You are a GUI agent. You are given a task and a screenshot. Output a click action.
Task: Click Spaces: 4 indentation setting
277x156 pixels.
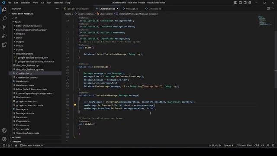tap(229, 146)
